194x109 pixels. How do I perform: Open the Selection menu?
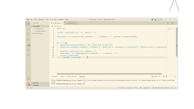point(41,19)
